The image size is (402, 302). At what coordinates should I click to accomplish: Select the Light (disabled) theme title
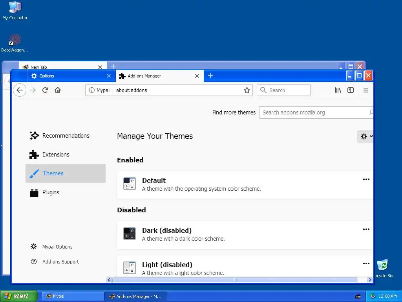click(167, 265)
